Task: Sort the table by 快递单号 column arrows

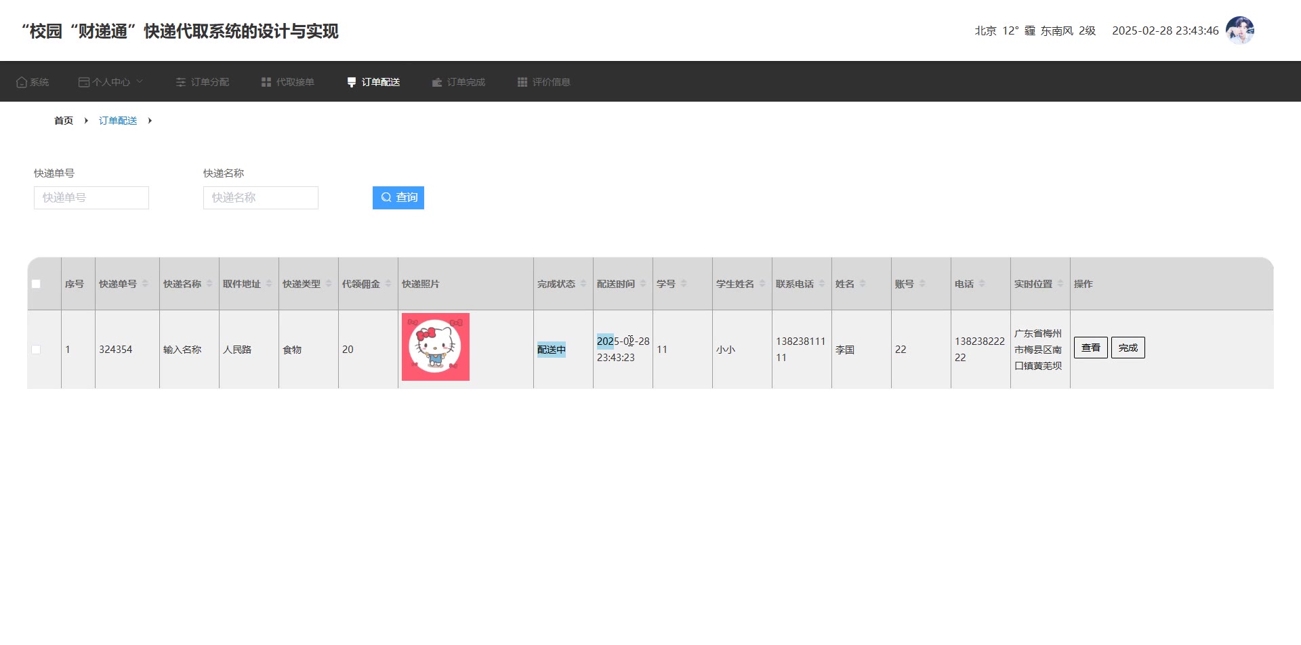Action: tap(145, 284)
